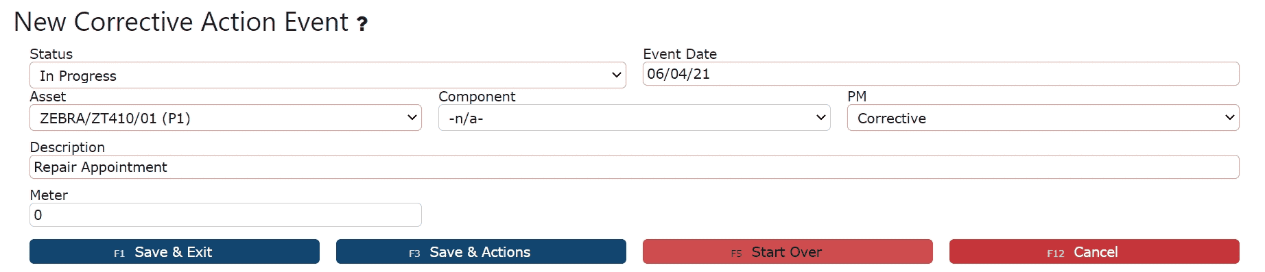
Task: Click the PM label text
Action: (857, 97)
